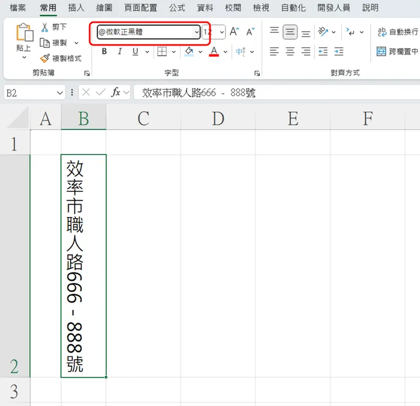Open clipboard (剪貼簿) dialog launcher
Viewport: 420px width, 406px height.
click(87, 73)
